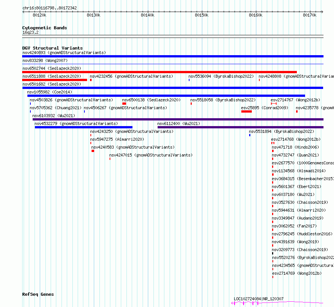Click nsv4248808 variant label

pos(296,76)
